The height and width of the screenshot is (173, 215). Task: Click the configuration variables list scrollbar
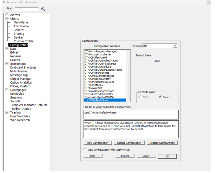click(128, 77)
